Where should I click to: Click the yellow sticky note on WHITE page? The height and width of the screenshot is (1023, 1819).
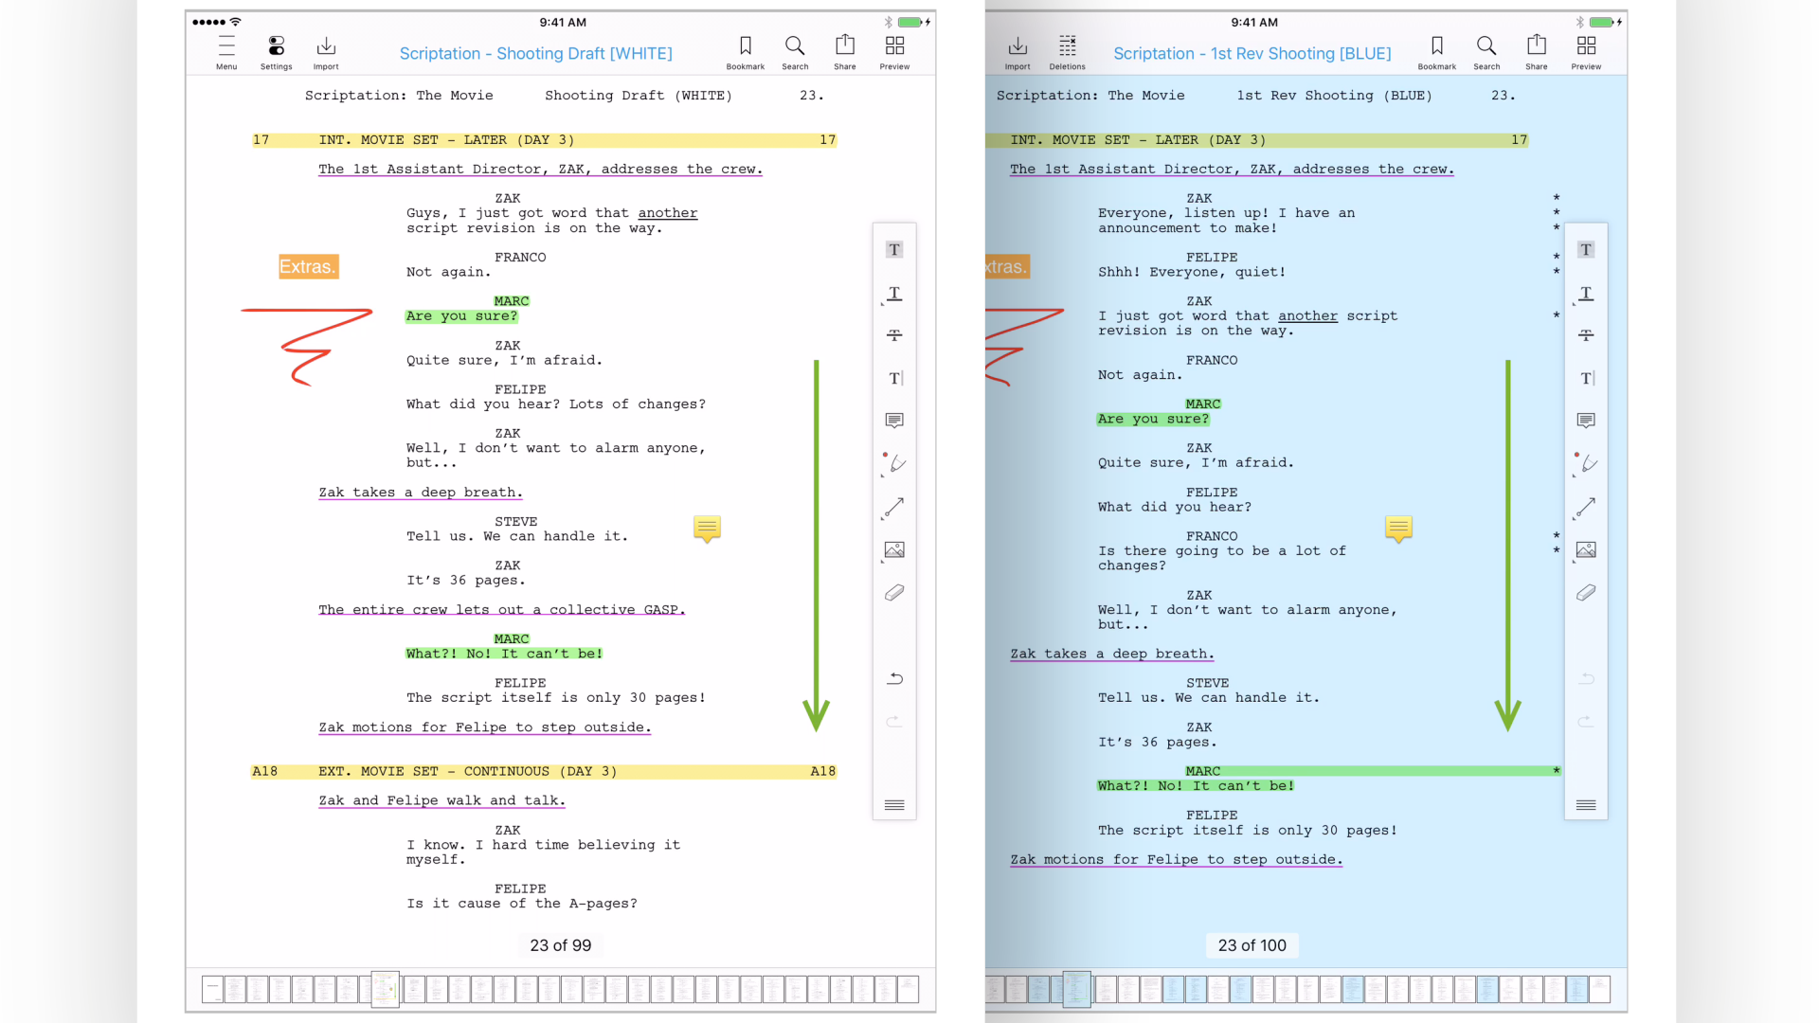707,528
